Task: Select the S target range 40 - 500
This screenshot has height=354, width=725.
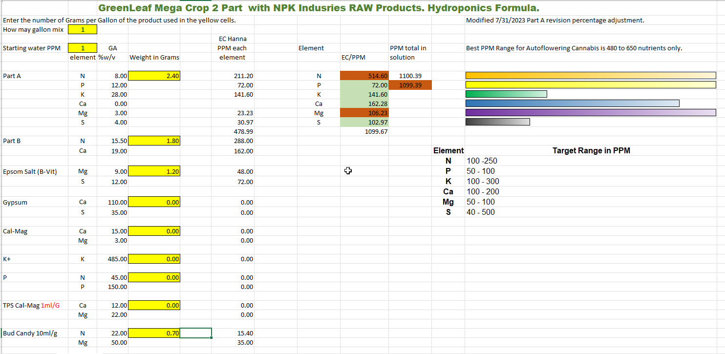Action: 481,212
